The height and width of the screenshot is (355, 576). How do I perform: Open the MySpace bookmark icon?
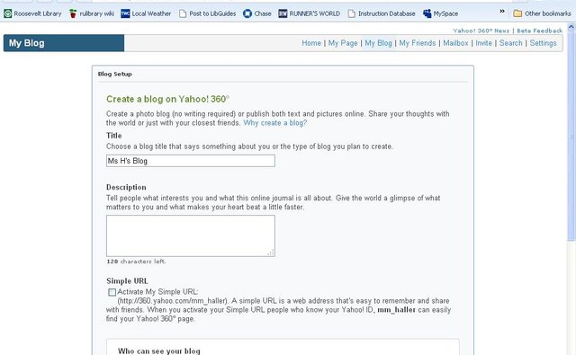coord(427,14)
